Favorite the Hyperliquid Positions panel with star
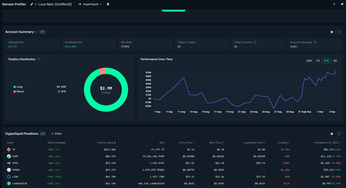This screenshot has height=188, width=346. click(x=332, y=134)
